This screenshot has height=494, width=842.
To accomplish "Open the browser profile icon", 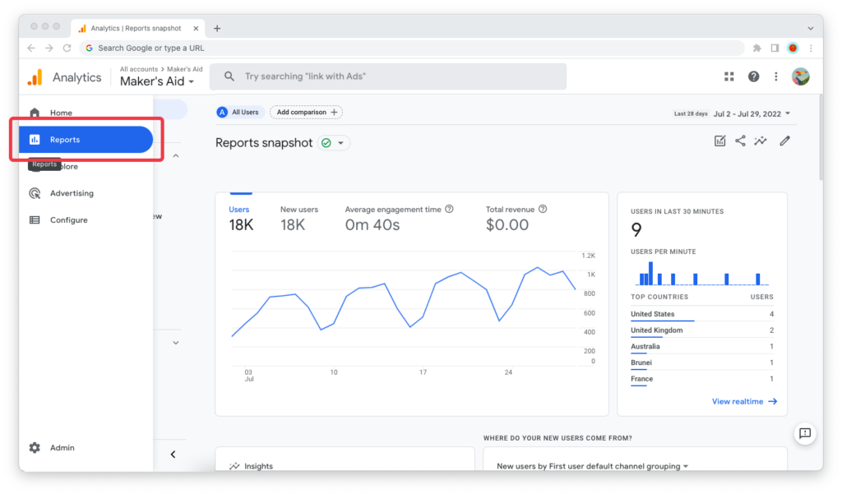I will (x=793, y=48).
